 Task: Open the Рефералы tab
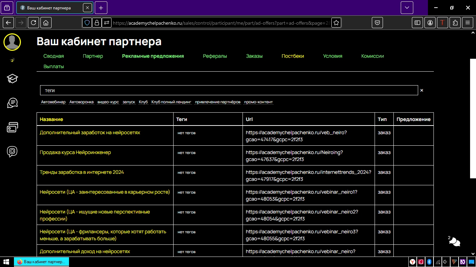[215, 56]
